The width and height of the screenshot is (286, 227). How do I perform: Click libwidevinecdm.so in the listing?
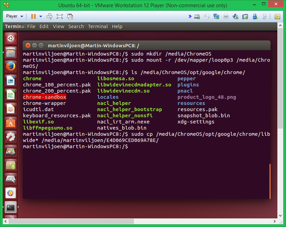click(x=123, y=91)
